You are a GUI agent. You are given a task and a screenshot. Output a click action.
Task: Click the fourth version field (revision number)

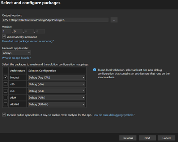[x=40, y=32]
